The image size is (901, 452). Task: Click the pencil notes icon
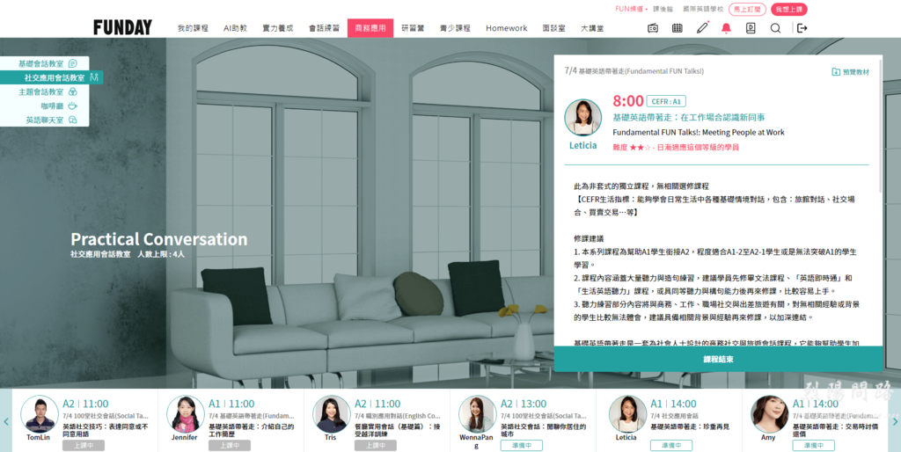click(x=702, y=27)
